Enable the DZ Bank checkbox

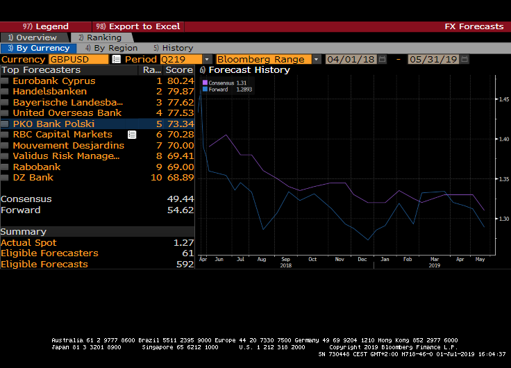pos(6,178)
